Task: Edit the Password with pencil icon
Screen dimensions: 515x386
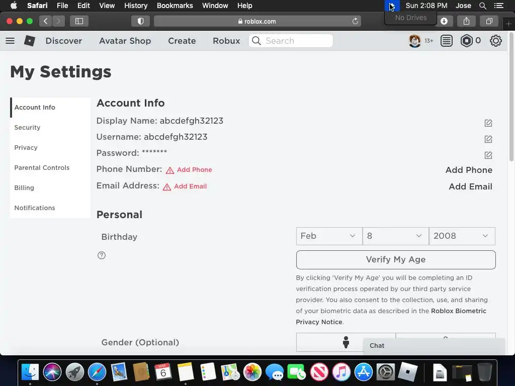Action: point(488,155)
